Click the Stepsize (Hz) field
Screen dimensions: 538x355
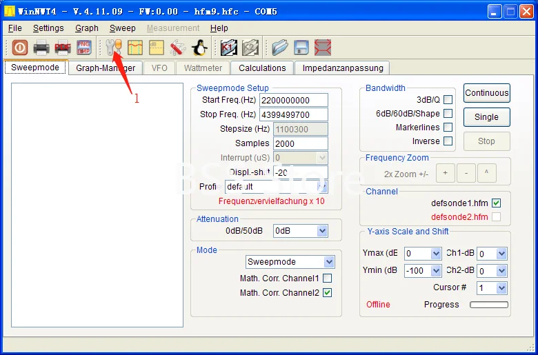pos(301,129)
